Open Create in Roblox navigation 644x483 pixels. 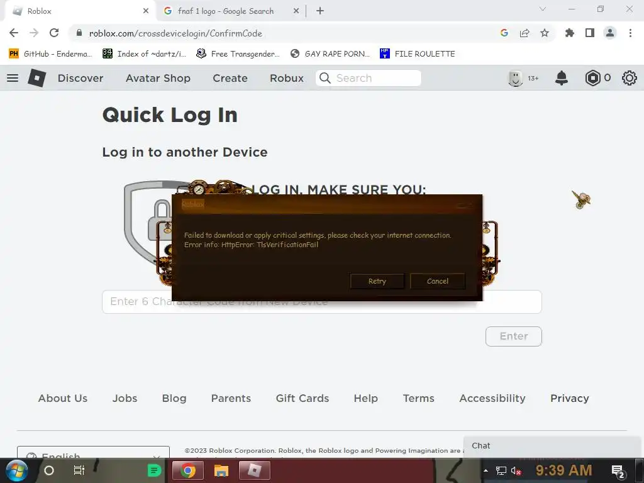click(x=230, y=78)
